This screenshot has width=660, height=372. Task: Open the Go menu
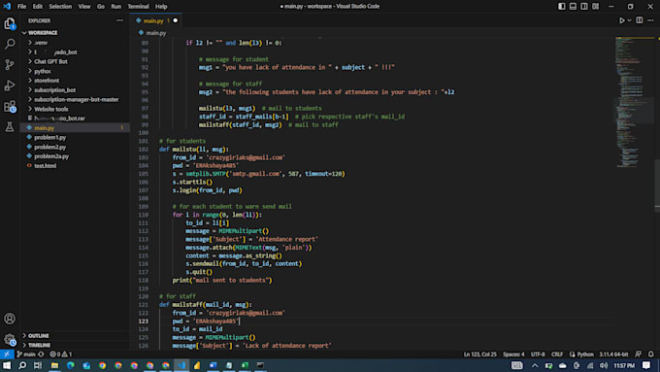coord(101,7)
